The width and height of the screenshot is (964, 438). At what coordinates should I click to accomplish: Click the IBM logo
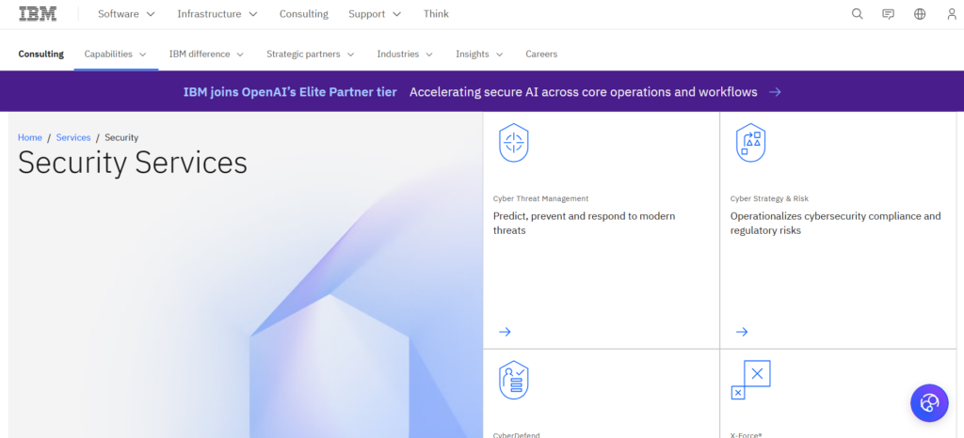click(x=38, y=13)
